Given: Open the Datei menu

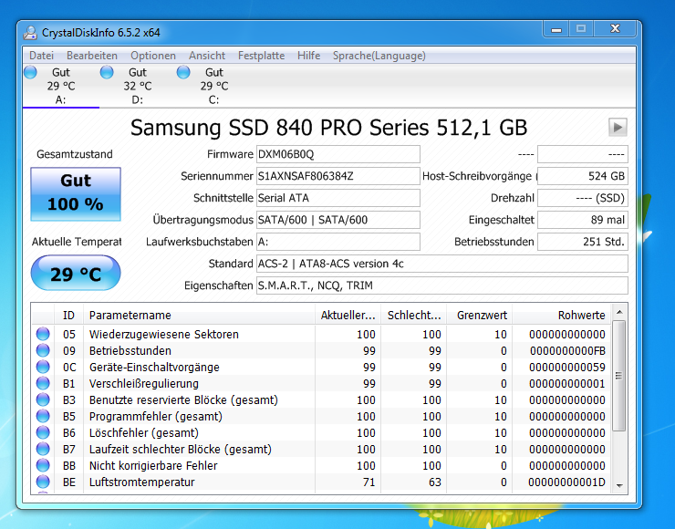Looking at the screenshot, I should tap(41, 56).
